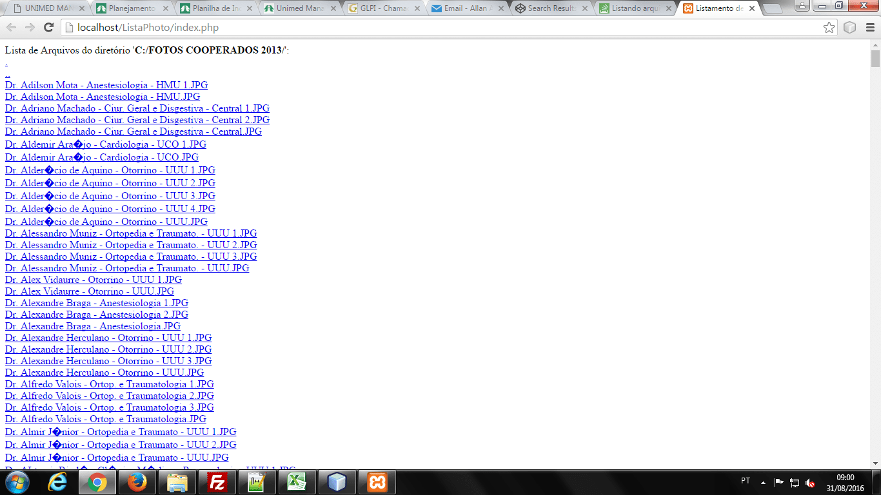This screenshot has height=495, width=881.
Task: Close the 'Listamento de' tab
Action: coord(751,9)
